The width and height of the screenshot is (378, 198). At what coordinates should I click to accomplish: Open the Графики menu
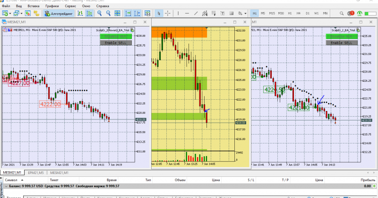[x=52, y=6]
